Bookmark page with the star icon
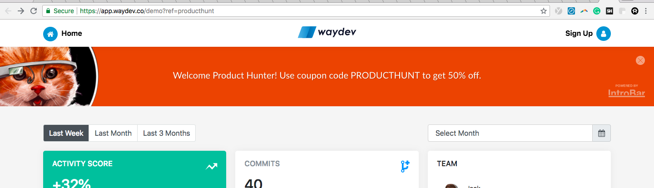The image size is (654, 188). pyautogui.click(x=543, y=11)
